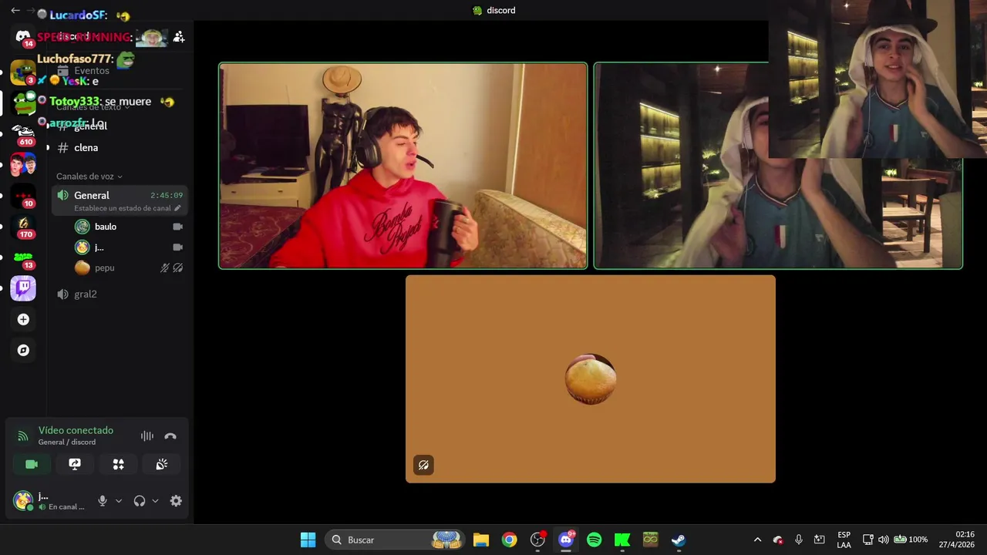Image resolution: width=987 pixels, height=555 pixels.
Task: Click pepu's muted microphone icon
Action: coord(164,267)
